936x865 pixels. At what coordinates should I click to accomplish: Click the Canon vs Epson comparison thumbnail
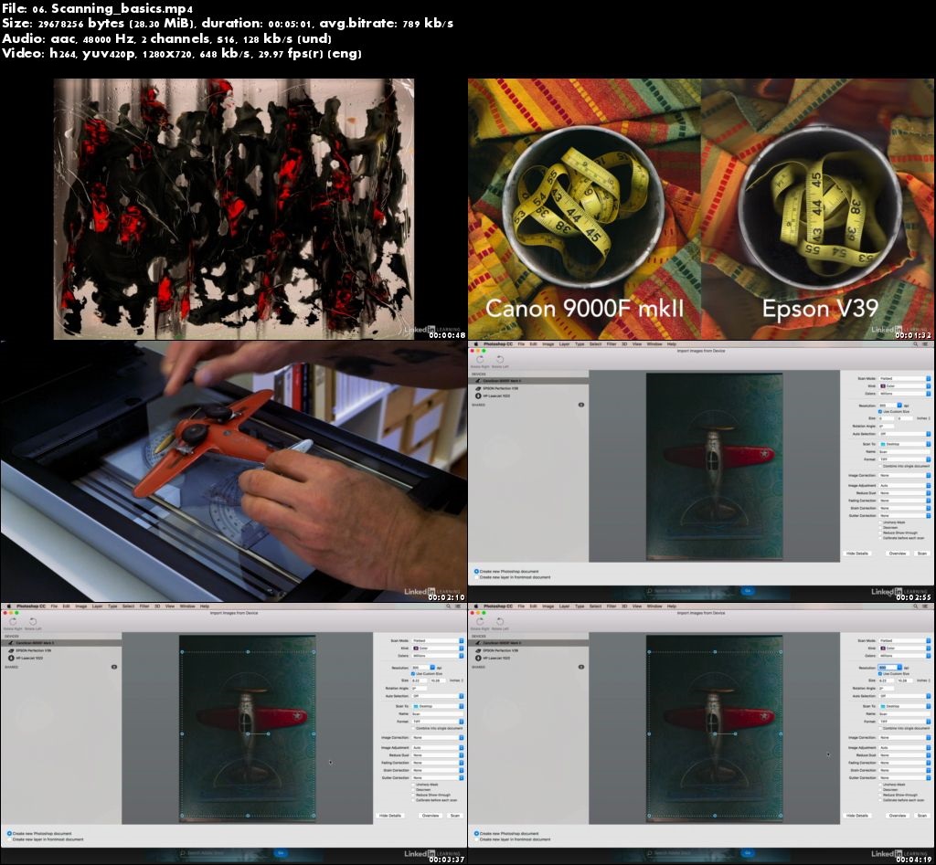701,209
